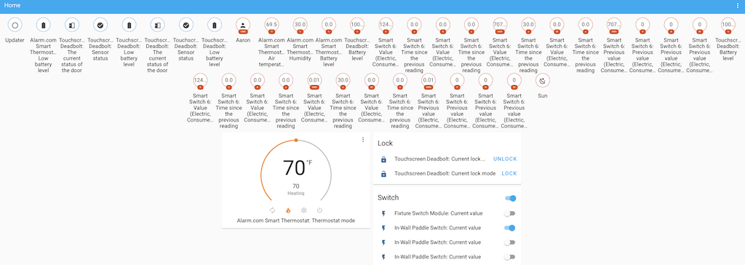Click the Home title in the header

[x=12, y=5]
